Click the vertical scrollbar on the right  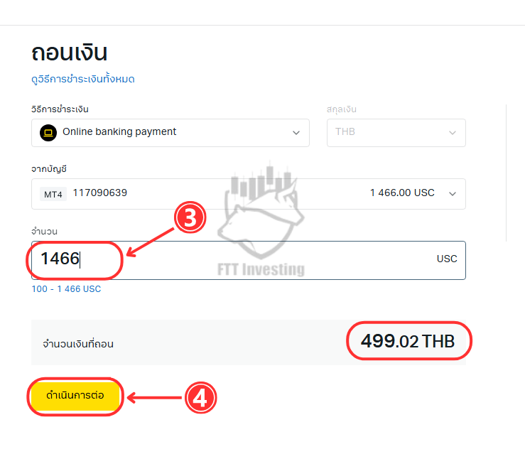coord(506,173)
